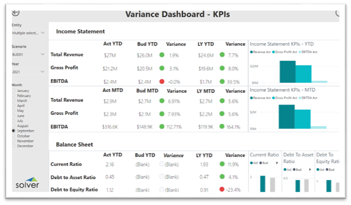Select March month option
The image size is (351, 205).
pyautogui.click(x=20, y=101)
